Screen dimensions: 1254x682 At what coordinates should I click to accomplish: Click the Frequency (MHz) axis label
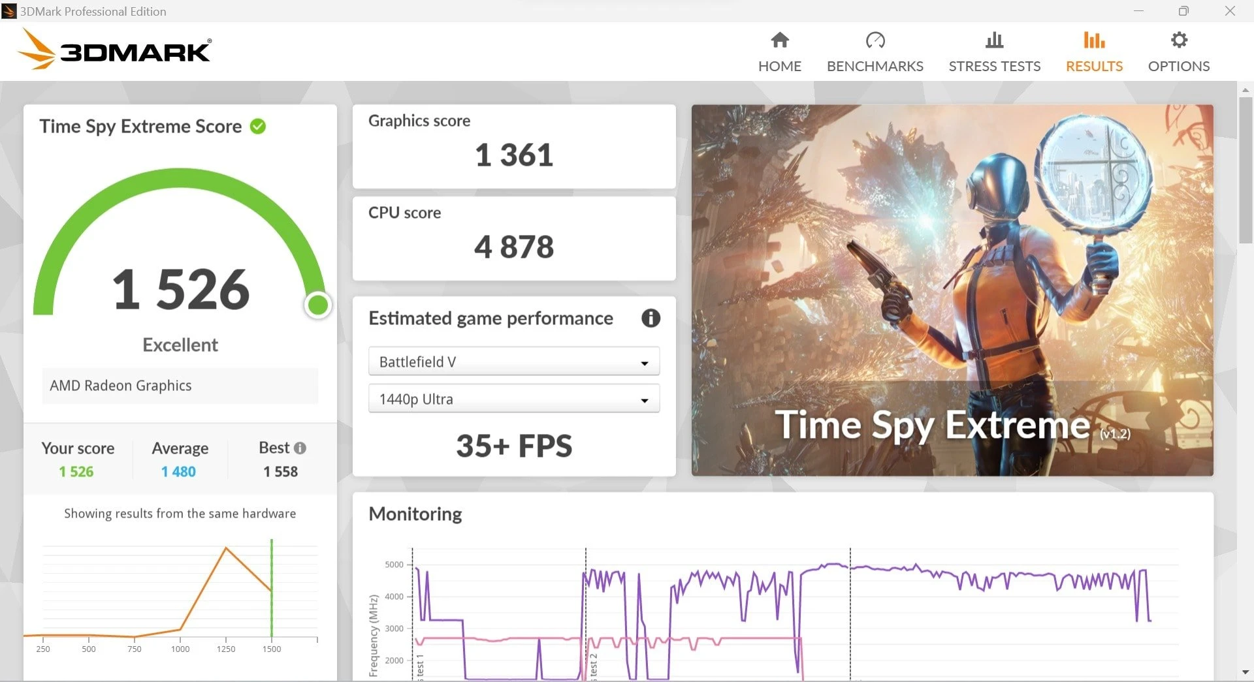(374, 636)
